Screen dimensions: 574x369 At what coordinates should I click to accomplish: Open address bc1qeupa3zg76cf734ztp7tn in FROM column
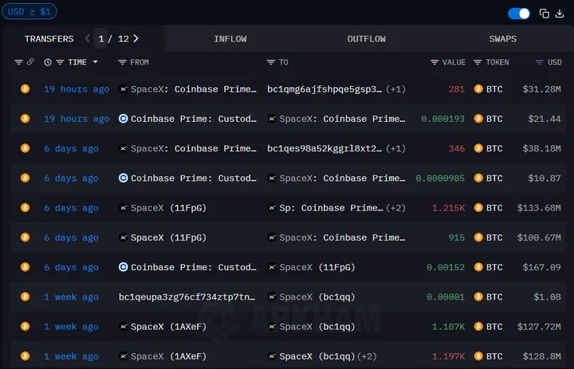(x=187, y=297)
